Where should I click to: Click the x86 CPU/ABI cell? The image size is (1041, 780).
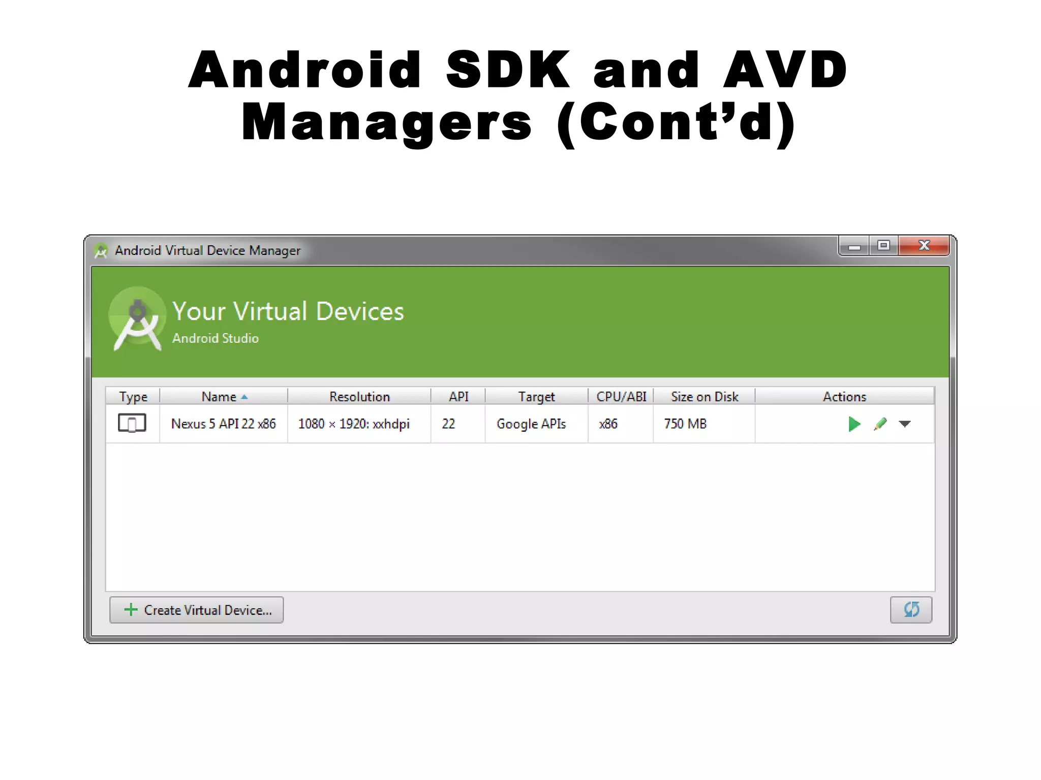point(621,424)
